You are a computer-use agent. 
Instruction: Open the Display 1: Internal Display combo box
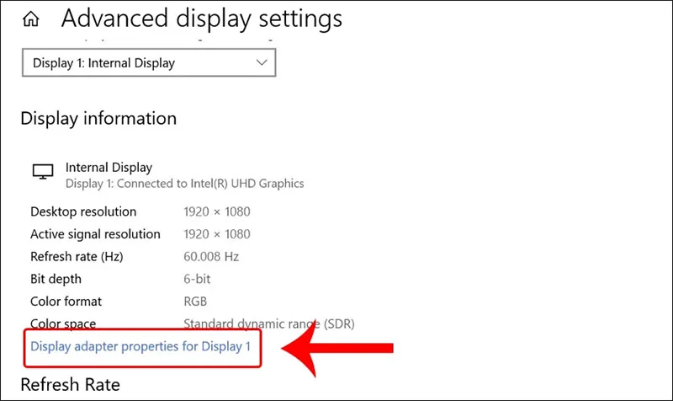click(149, 62)
